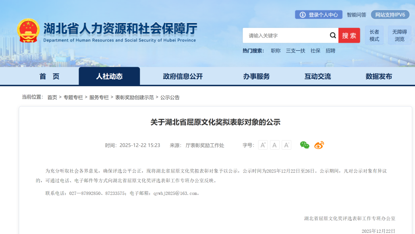Open the 办事服务 navigation menu
415x234 pixels.
coord(256,77)
